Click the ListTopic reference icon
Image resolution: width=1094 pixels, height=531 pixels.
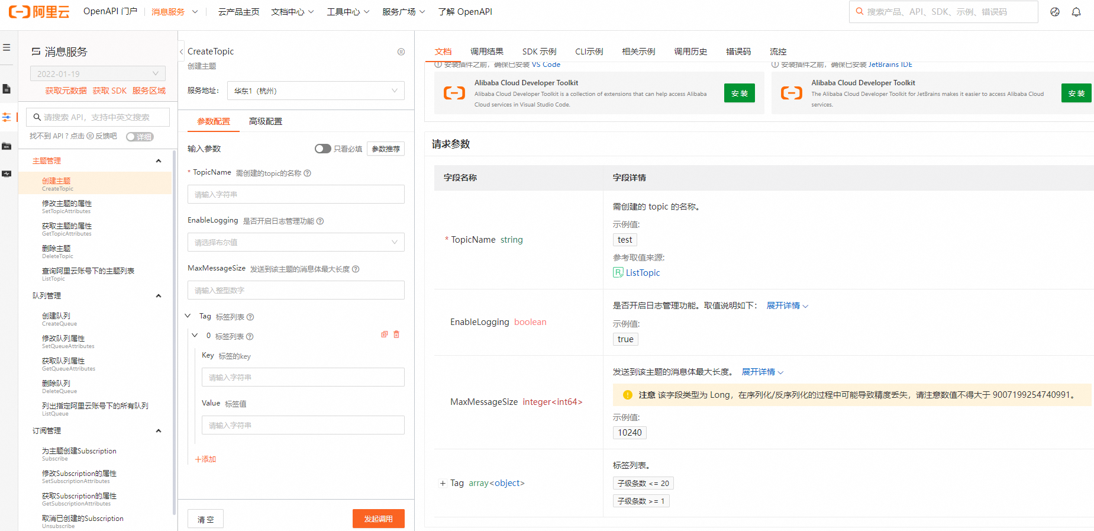(618, 272)
